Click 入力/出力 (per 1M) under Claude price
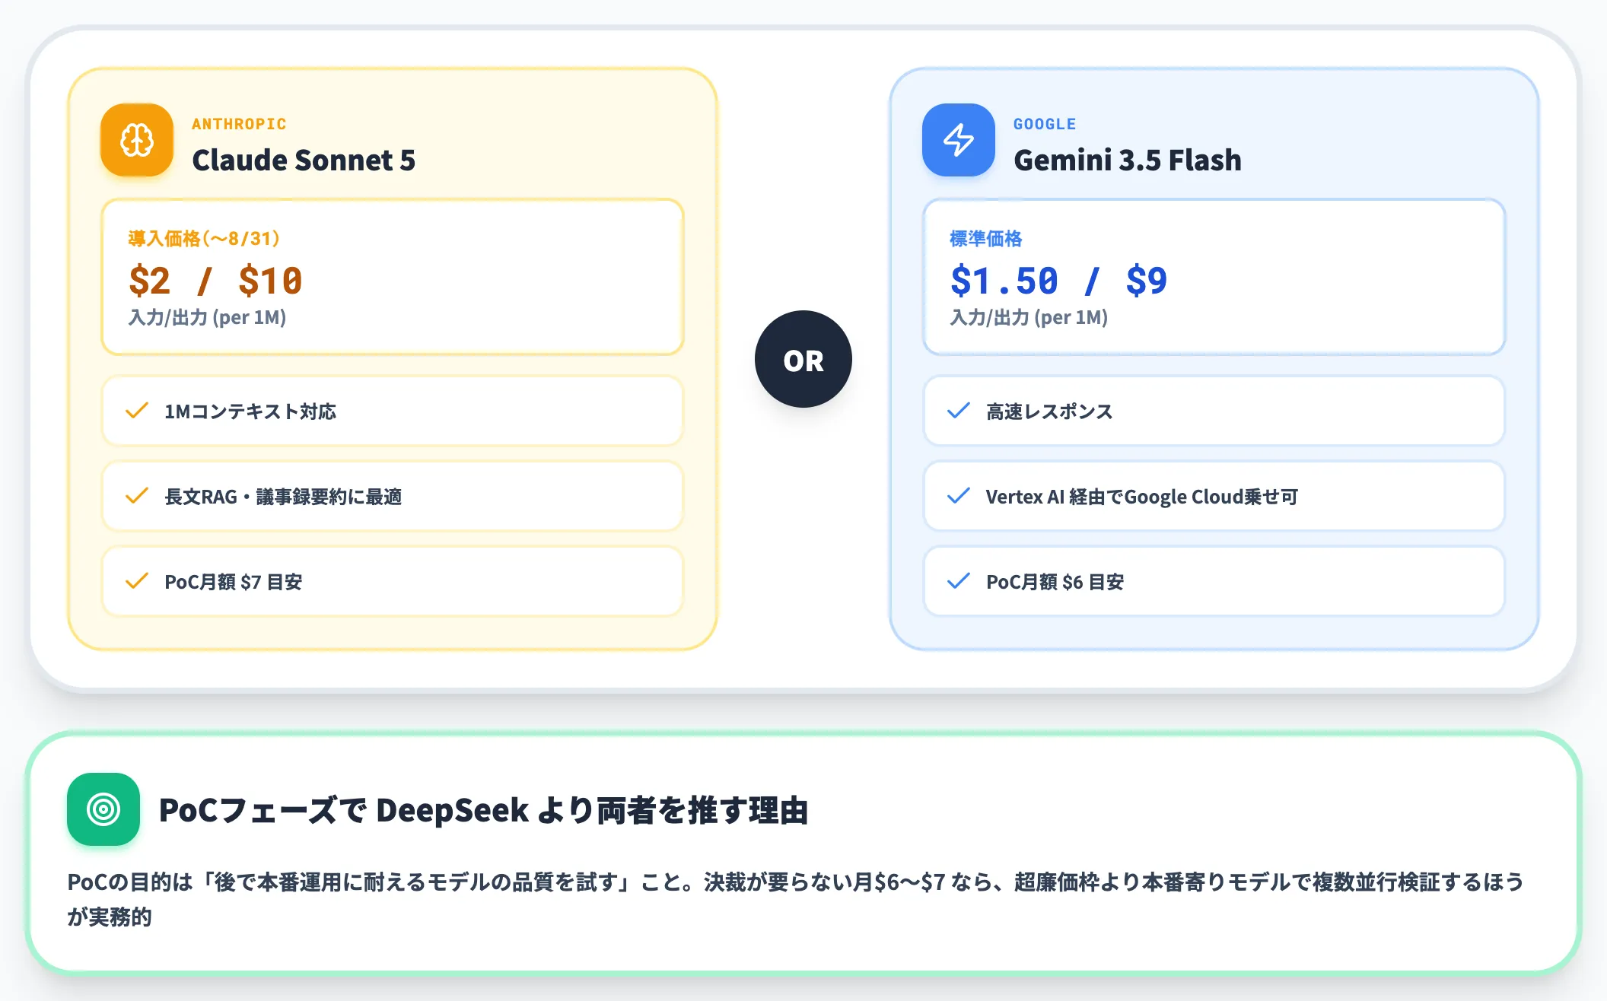Screen dimensions: 1607x1001 pyautogui.click(x=207, y=318)
